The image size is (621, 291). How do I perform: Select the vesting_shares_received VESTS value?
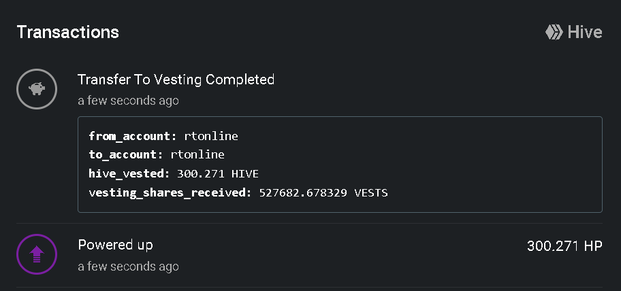coord(323,192)
